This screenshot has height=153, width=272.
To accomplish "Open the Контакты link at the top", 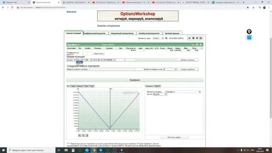I will tap(71, 11).
